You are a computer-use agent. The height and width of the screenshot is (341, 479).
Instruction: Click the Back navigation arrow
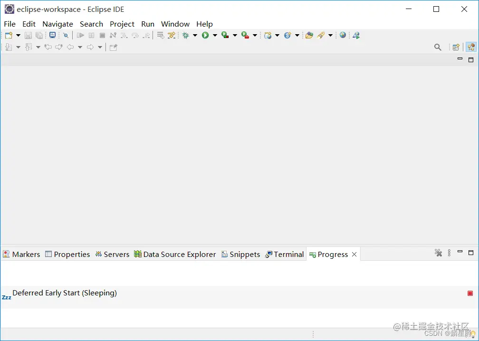tap(70, 47)
